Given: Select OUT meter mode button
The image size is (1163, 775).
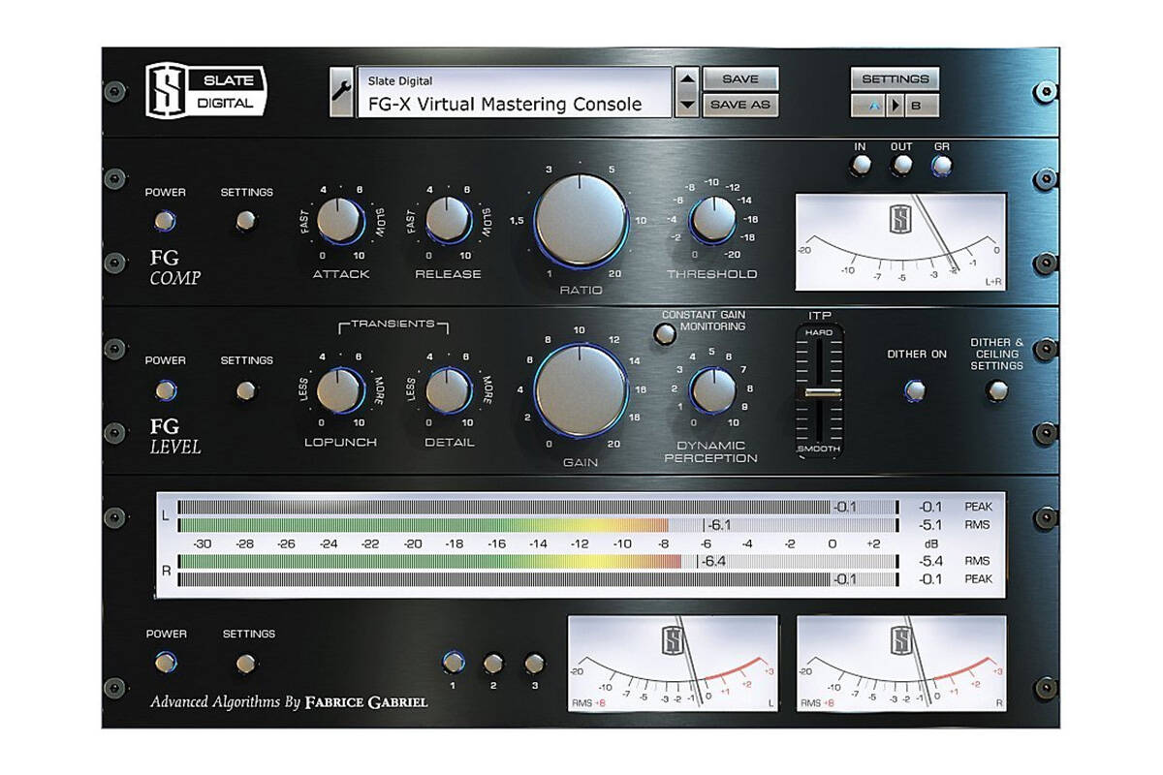Looking at the screenshot, I should point(901,166).
